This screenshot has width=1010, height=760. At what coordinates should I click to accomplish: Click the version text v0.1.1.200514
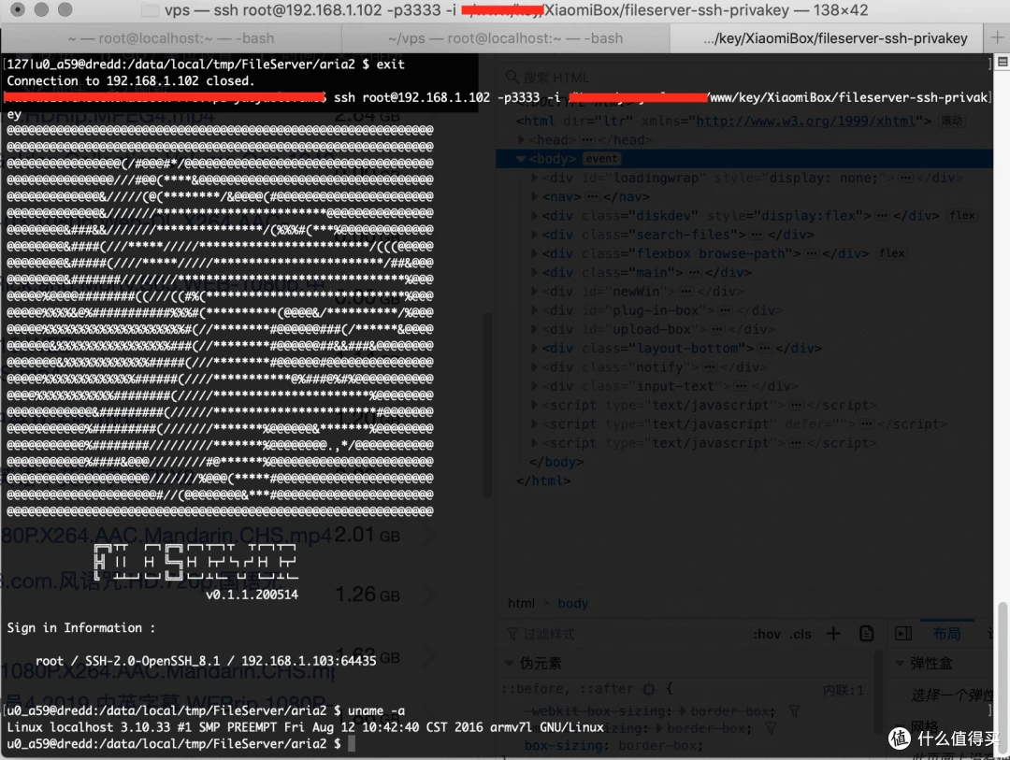coord(252,595)
